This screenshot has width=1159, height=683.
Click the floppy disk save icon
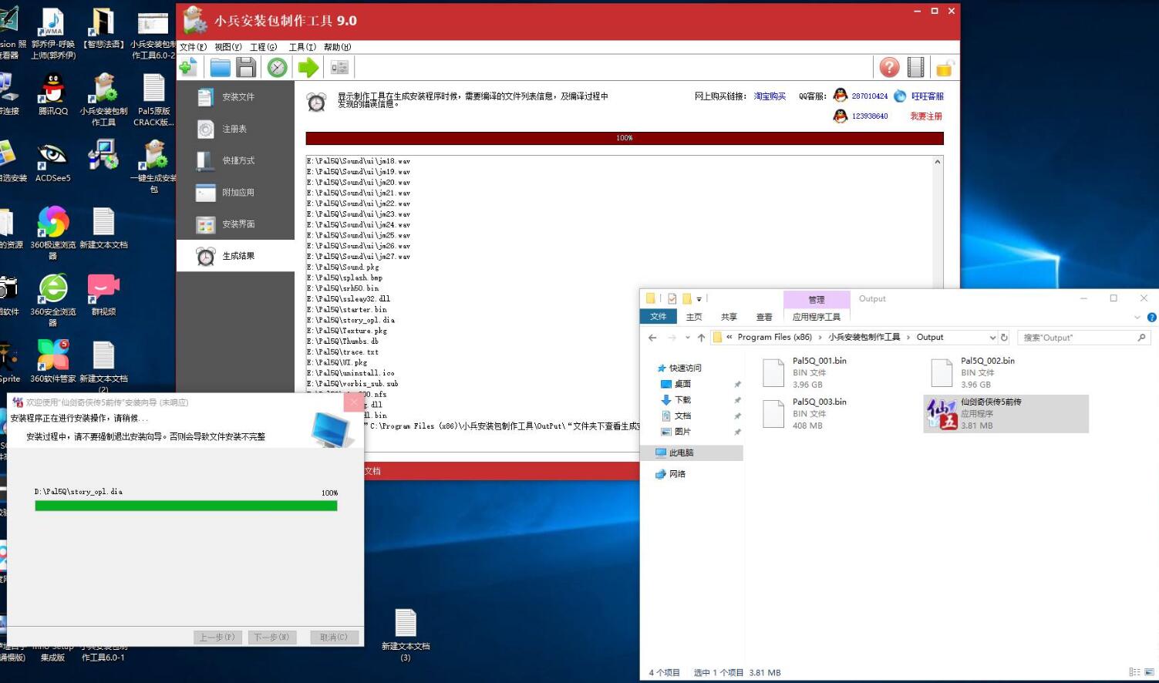point(246,68)
